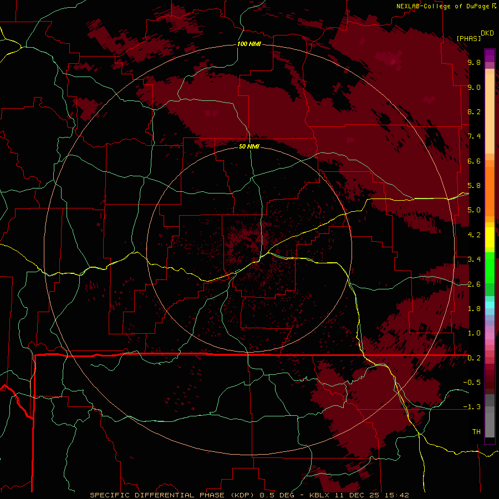Click the 7.4 legend value
Viewport: 499px width, 499px height.
(x=474, y=136)
